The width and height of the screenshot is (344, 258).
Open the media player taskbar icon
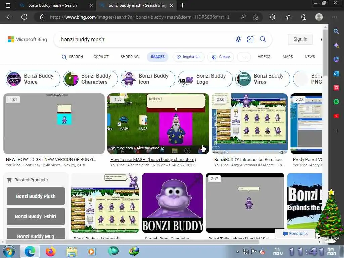91,251
